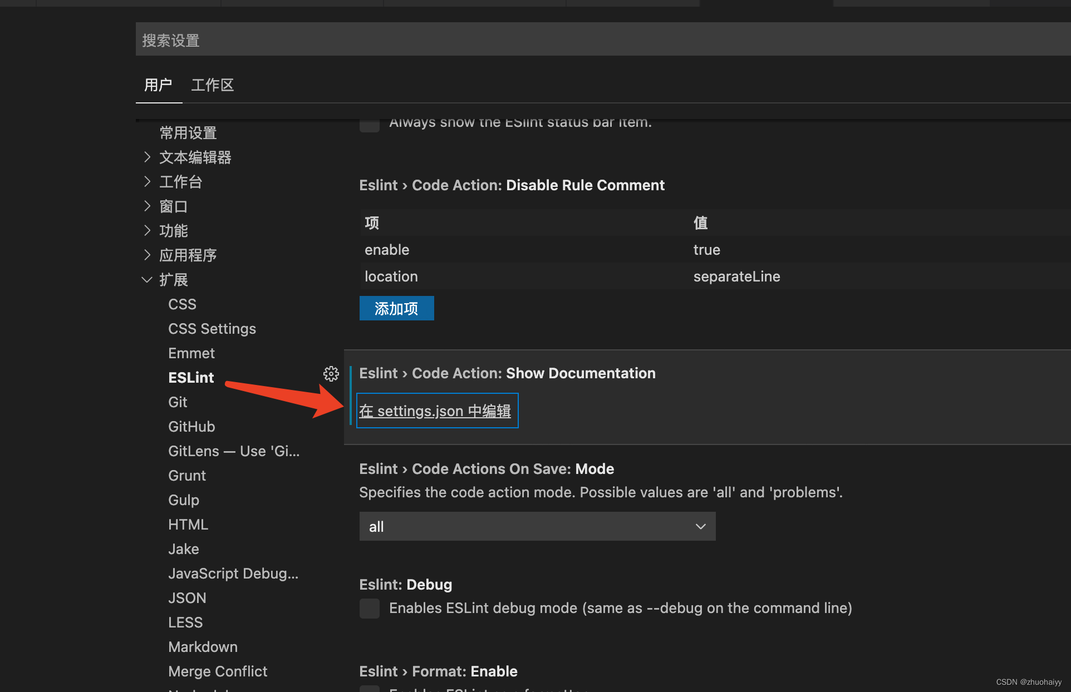1071x692 pixels.
Task: Toggle the Format Enable checkbox
Action: tap(370, 689)
